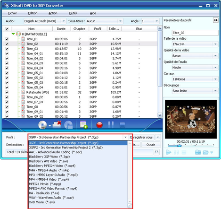The height and width of the screenshot is (209, 221).
Task: Open the Sous-titres dropdown
Action: [x=120, y=21]
